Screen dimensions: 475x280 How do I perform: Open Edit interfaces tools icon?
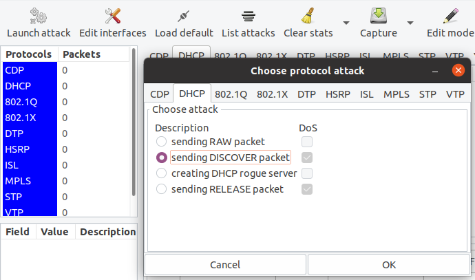click(112, 16)
